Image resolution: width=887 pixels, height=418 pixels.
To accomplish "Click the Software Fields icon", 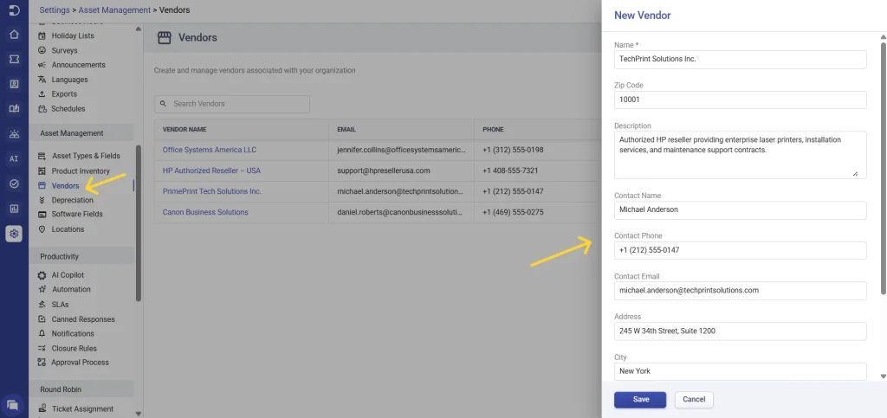I will (x=42, y=214).
